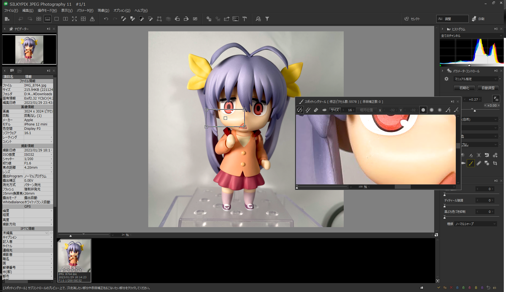Select the medium-soft brush shape

click(x=432, y=110)
